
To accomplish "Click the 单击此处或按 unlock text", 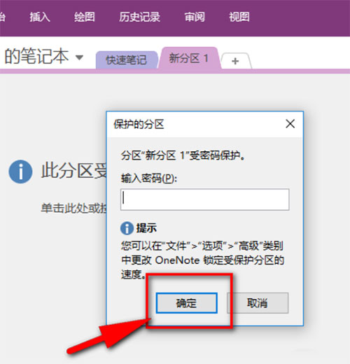I will [73, 208].
